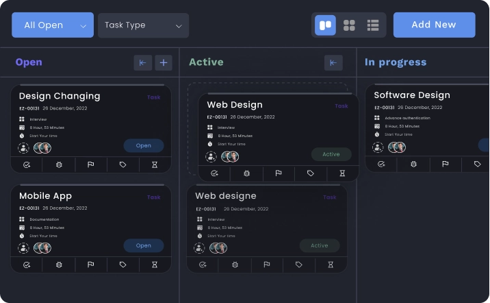The width and height of the screenshot is (490, 303).
Task: Collapse the Active column
Action: point(333,63)
